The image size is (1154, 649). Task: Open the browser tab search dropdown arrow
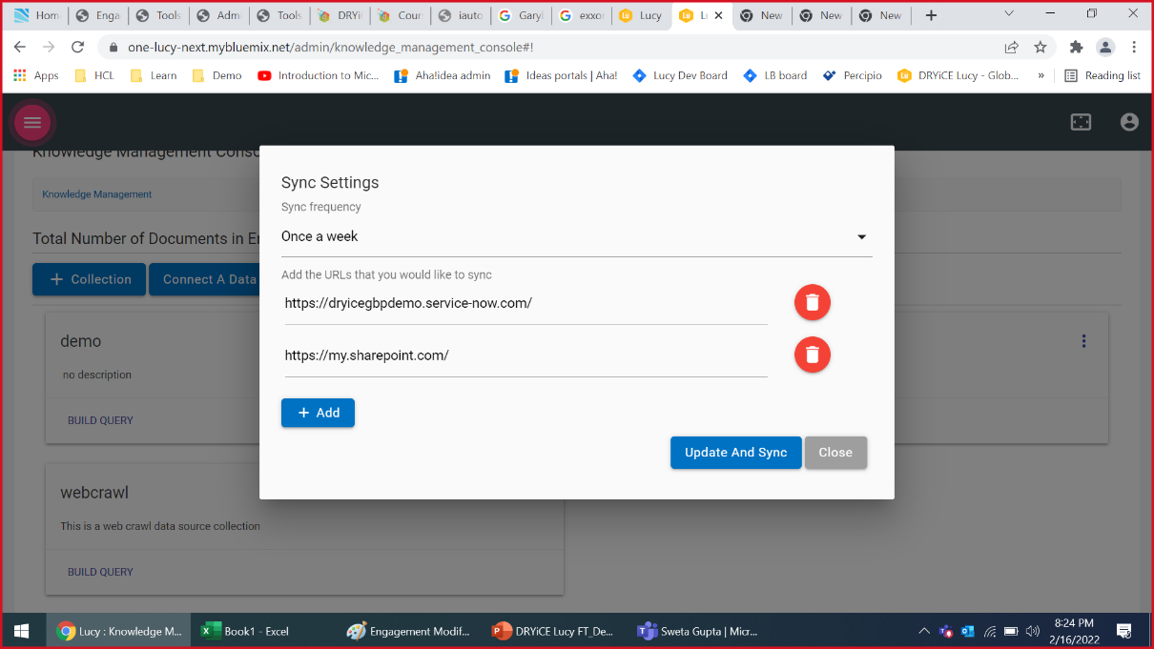point(1008,14)
